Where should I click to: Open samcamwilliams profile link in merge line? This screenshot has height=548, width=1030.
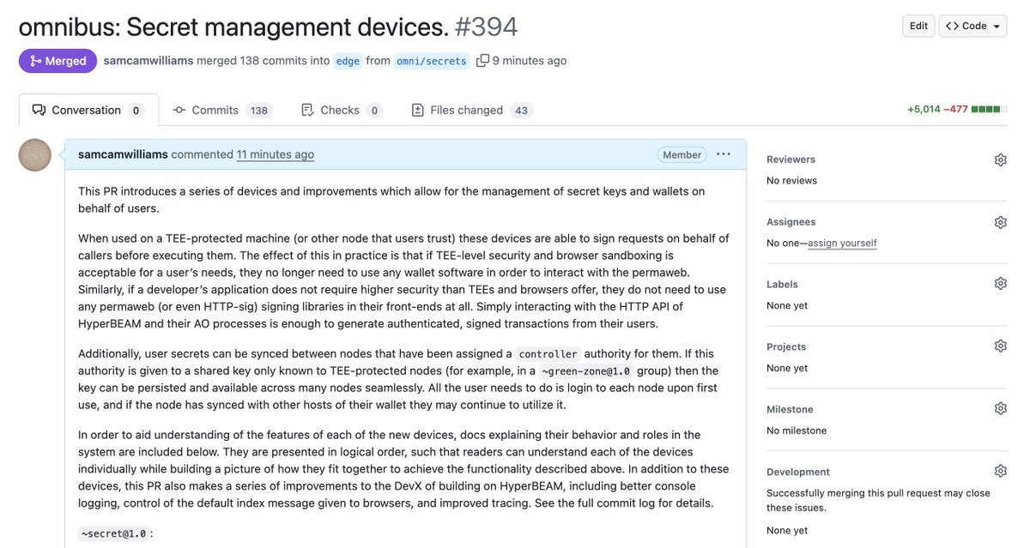pos(148,61)
